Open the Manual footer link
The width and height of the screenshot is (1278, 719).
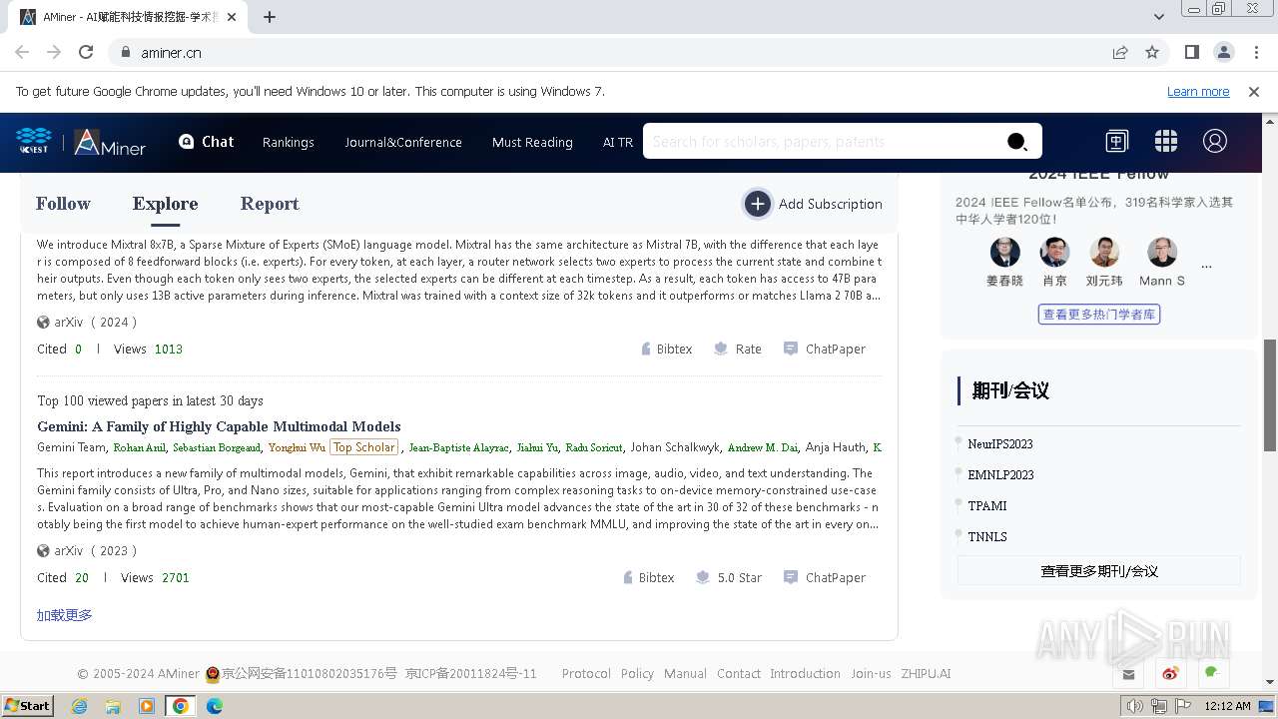click(x=685, y=673)
